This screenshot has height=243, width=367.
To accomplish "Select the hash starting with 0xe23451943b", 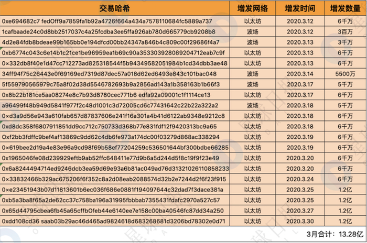I will [113, 190].
